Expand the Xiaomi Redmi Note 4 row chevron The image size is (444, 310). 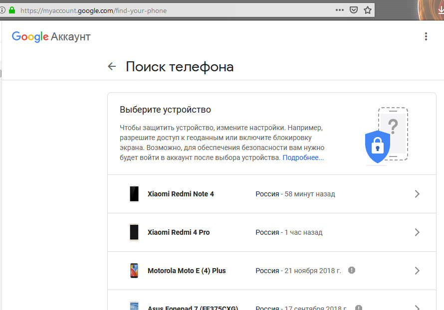(417, 194)
